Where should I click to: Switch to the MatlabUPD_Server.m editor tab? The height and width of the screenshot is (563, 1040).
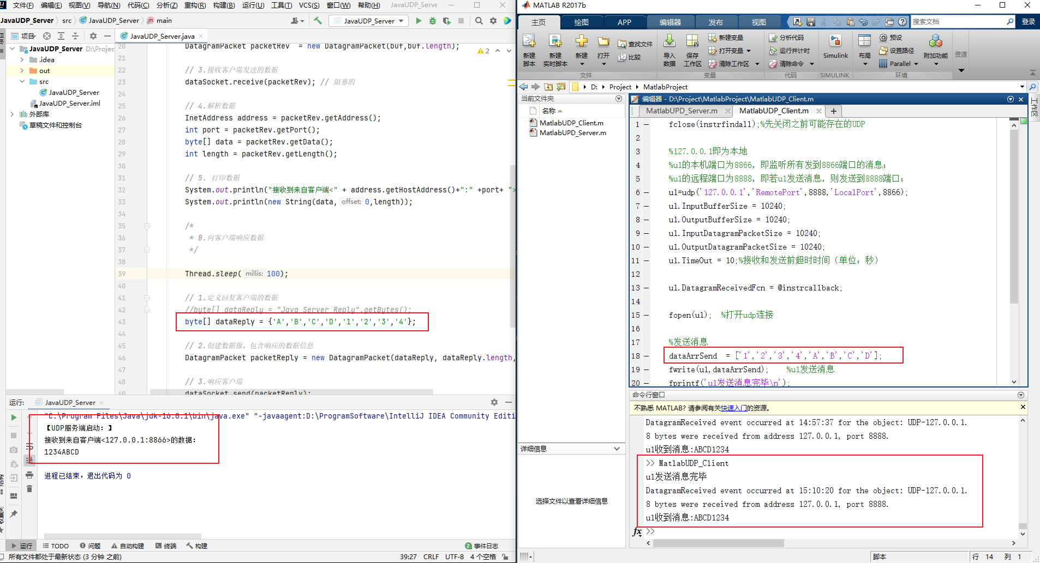click(x=681, y=111)
